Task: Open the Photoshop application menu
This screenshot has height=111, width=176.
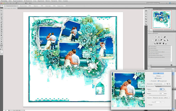Action: (x=4, y=1)
